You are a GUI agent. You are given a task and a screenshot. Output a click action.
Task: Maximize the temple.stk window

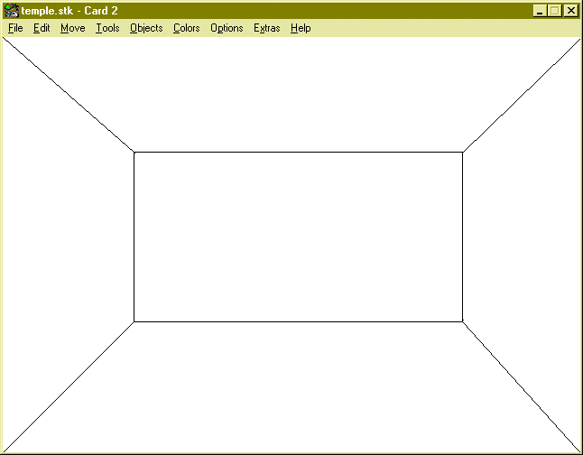pos(554,11)
